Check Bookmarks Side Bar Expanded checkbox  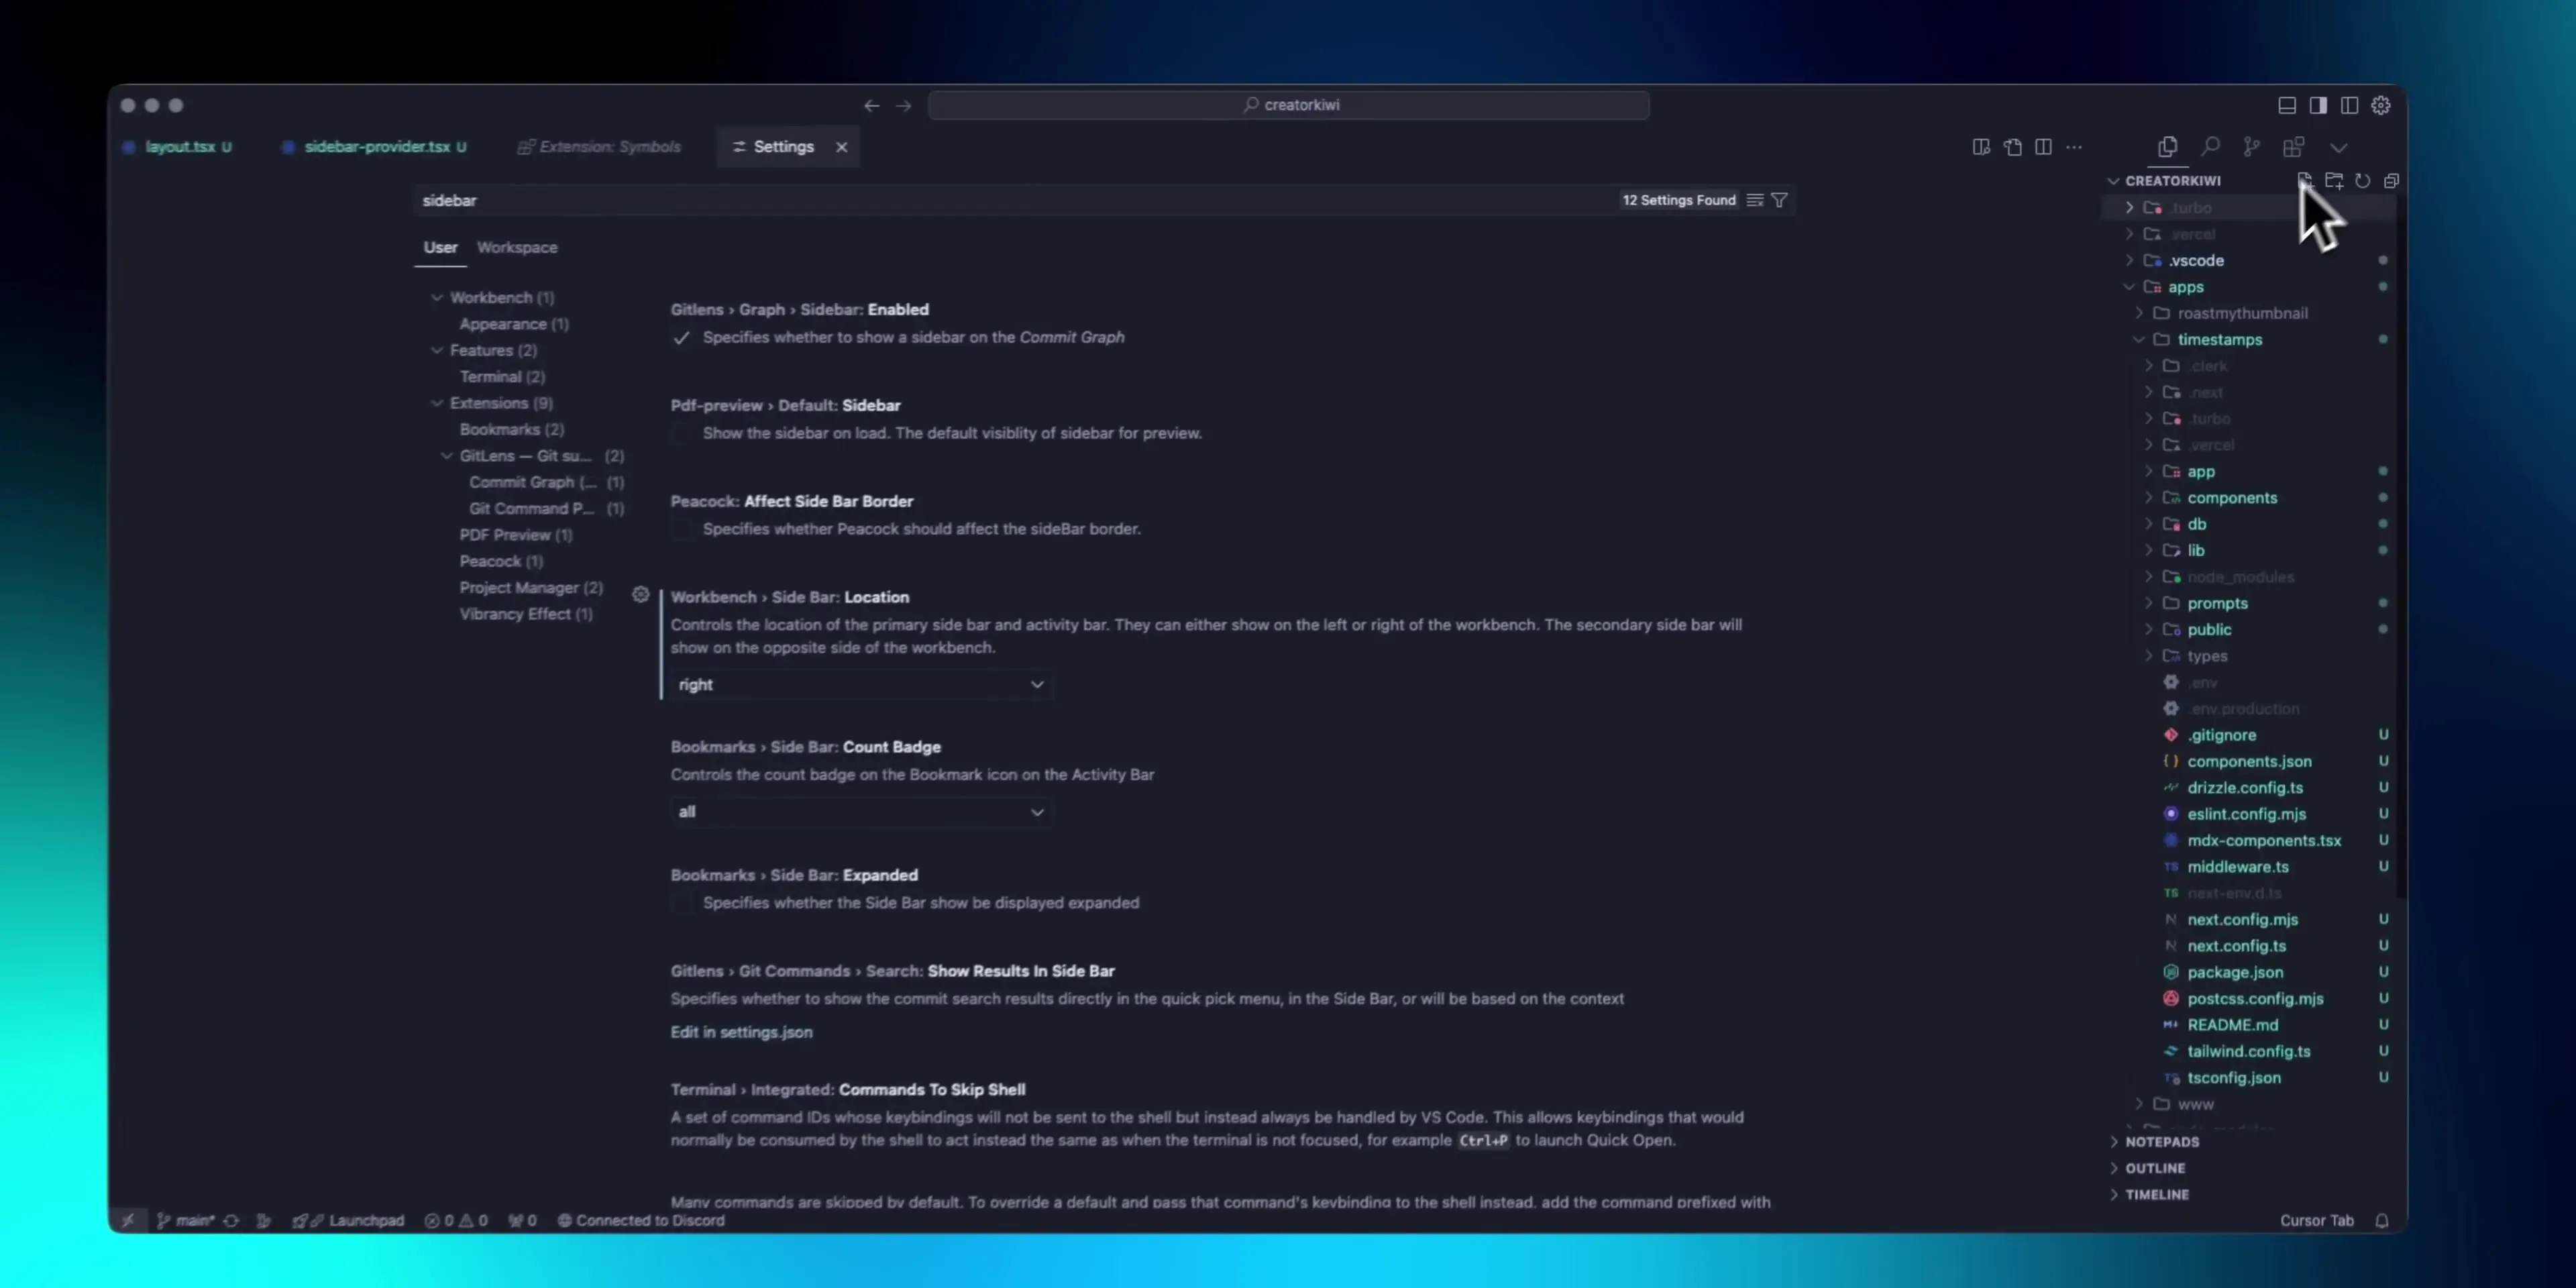[x=682, y=903]
